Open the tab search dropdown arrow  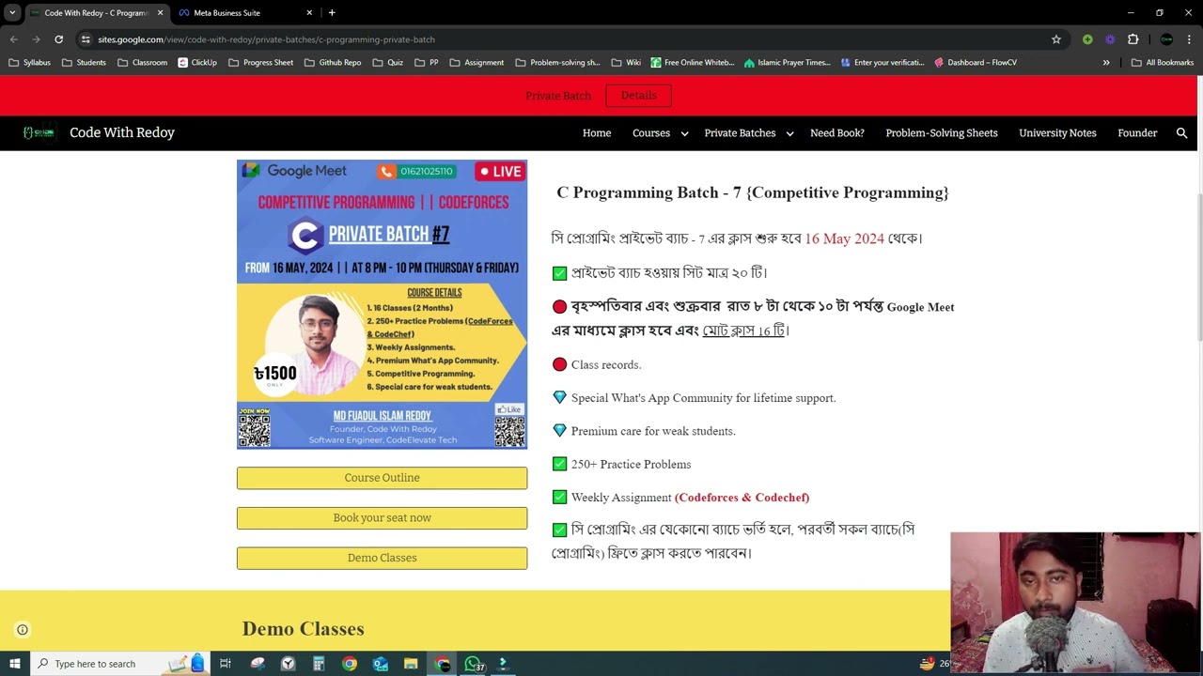pyautogui.click(x=12, y=12)
